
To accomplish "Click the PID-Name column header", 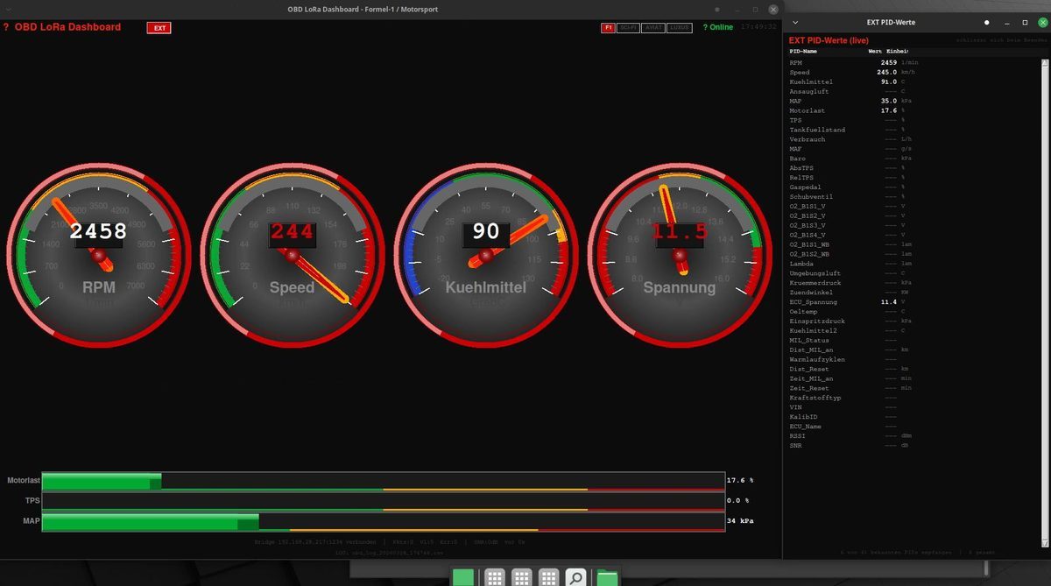I will (x=803, y=51).
